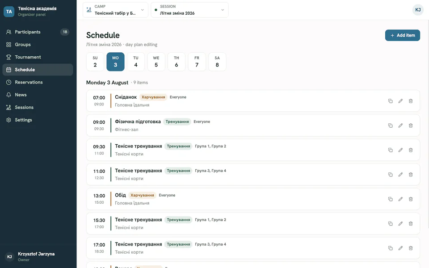This screenshot has width=429, height=268.
Task: Duplicate the Сніданок schedule item
Action: click(x=391, y=101)
